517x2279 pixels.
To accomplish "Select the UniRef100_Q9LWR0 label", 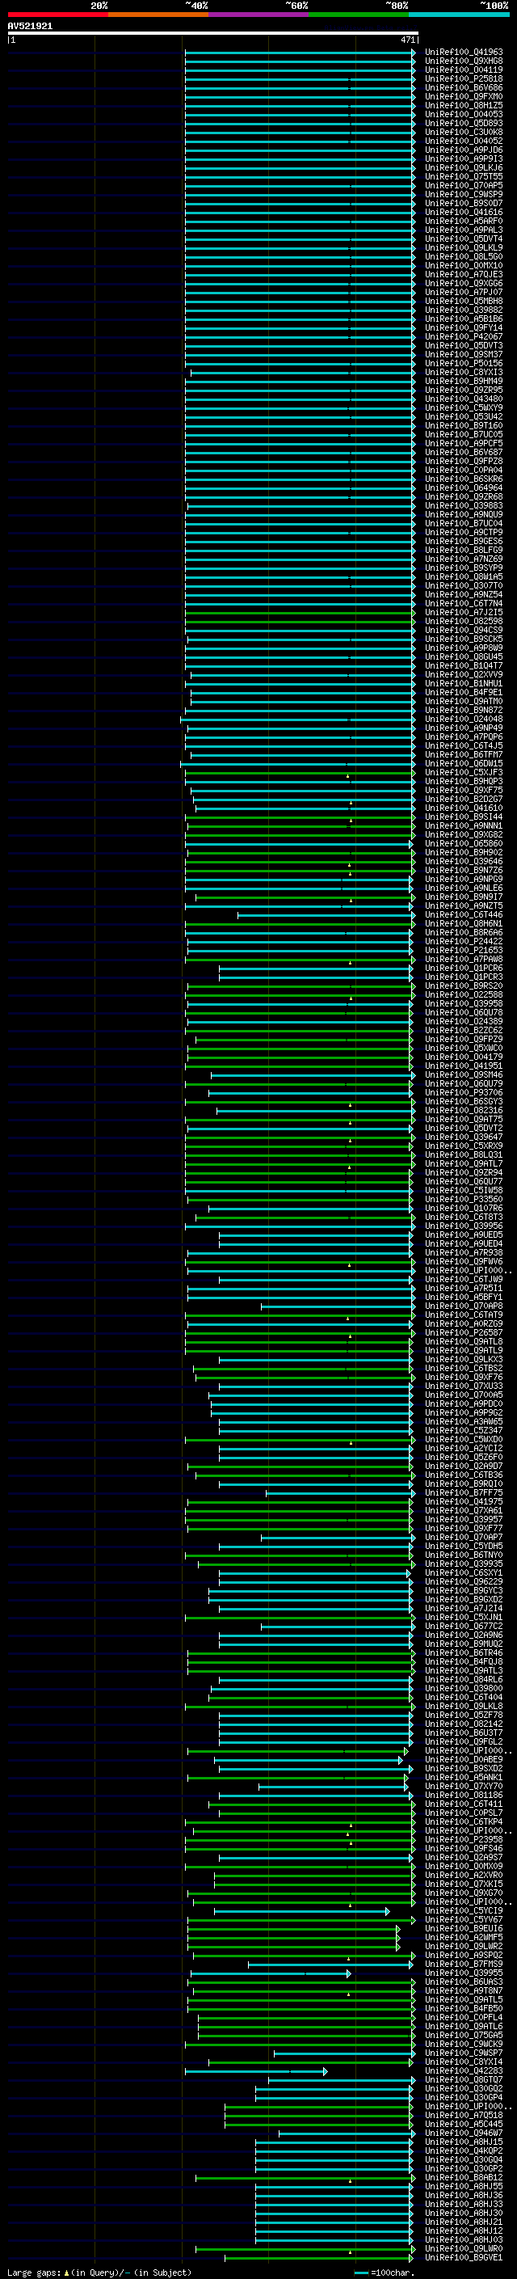I will [x=464, y=2249].
